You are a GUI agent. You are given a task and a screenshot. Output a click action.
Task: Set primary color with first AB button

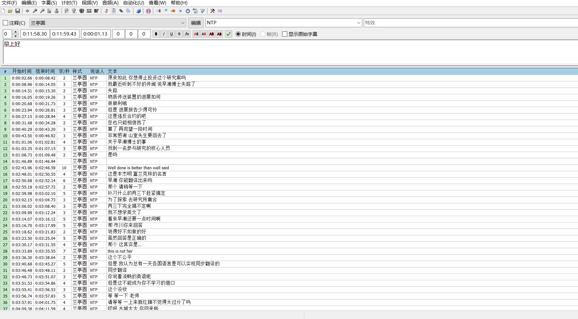pos(196,34)
